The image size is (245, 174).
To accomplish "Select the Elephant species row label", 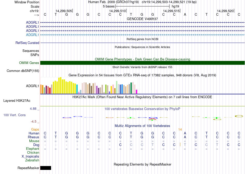I will [x=32, y=149].
